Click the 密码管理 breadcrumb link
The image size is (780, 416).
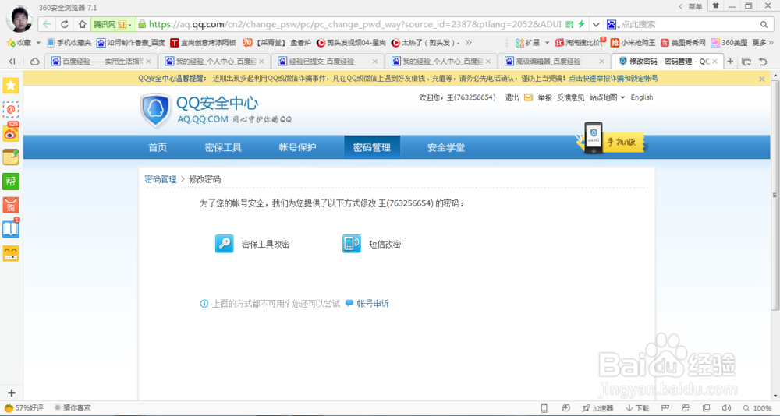(x=161, y=179)
